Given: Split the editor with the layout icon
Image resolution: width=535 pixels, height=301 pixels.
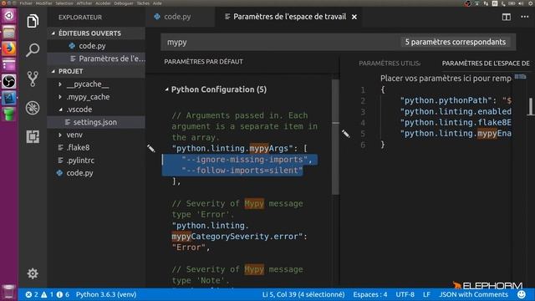Looking at the screenshot, I should coord(507,17).
